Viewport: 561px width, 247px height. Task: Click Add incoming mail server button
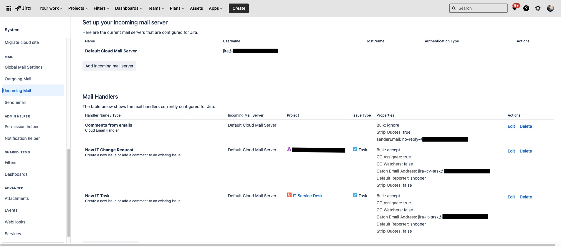click(109, 66)
